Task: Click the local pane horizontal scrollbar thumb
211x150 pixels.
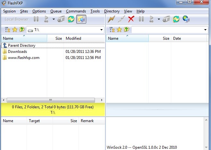Action: pos(51,100)
